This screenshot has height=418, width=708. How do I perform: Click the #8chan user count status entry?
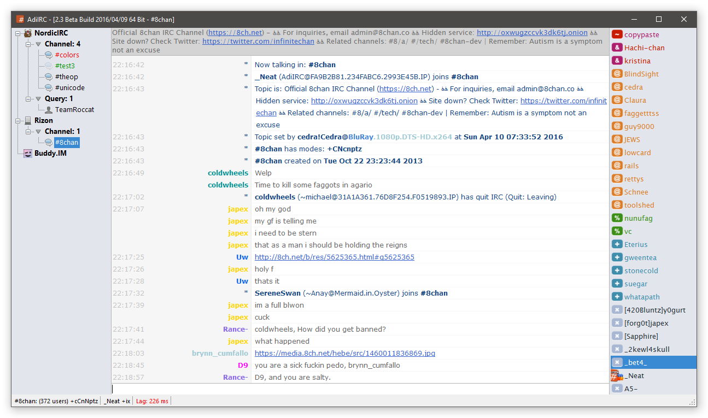56,401
